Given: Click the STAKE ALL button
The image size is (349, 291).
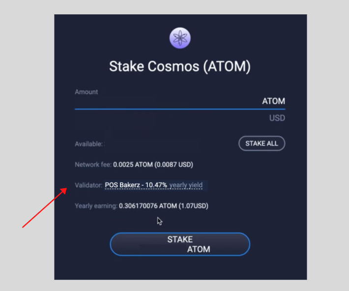Looking at the screenshot, I should click(x=262, y=144).
